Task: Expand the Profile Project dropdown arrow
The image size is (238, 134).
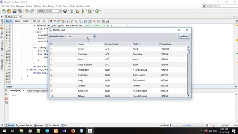Action: pos(101,11)
